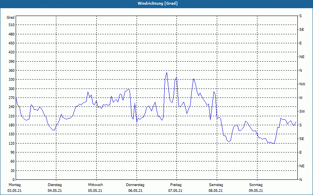Click the date 07.05.21
Screen dimensions: 313x195
tap(175, 191)
